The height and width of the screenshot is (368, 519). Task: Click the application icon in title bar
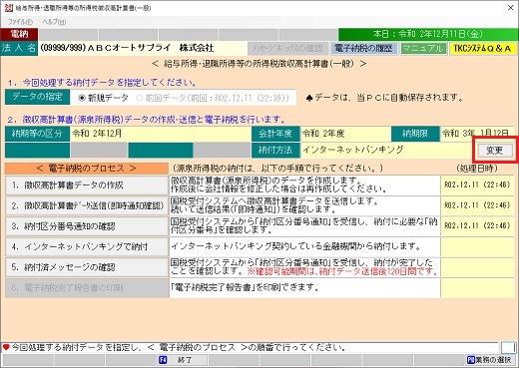(8, 8)
